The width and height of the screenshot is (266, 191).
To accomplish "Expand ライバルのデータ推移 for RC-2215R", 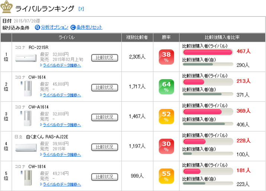I will 62,65.
